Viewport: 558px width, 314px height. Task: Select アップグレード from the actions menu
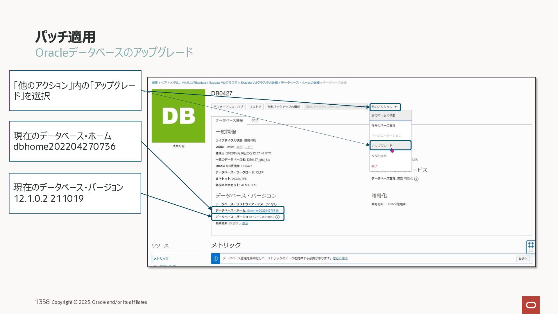pyautogui.click(x=382, y=146)
